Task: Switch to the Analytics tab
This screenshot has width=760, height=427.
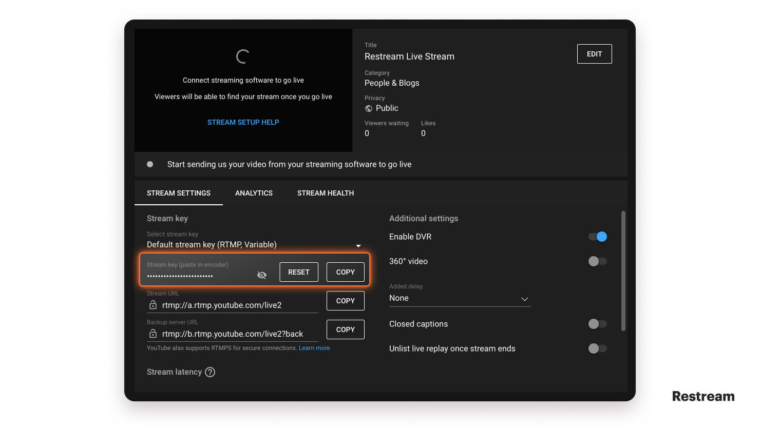Action: pos(254,193)
